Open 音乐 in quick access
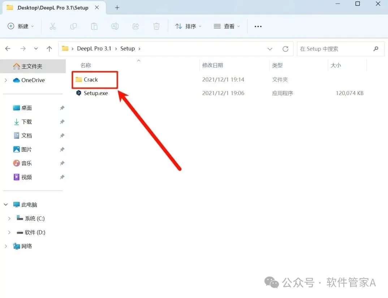 pyautogui.click(x=22, y=163)
